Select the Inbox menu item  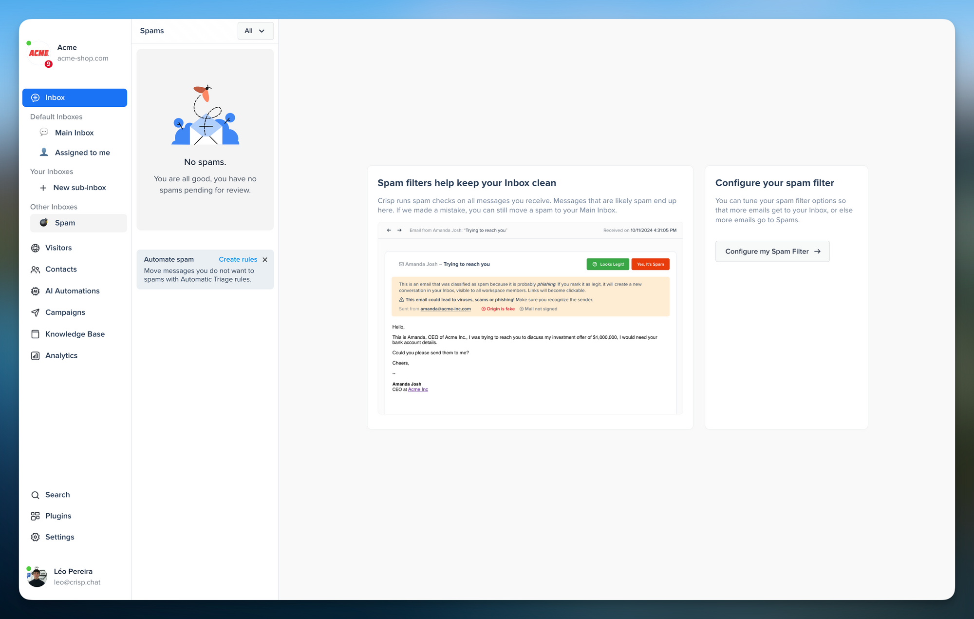click(75, 97)
